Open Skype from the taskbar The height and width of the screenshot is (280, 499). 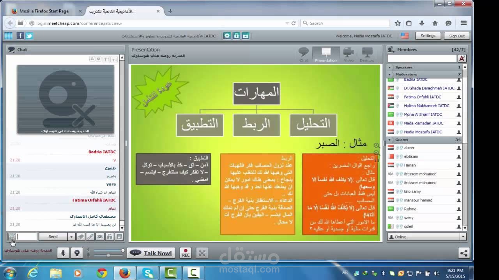click(x=149, y=273)
